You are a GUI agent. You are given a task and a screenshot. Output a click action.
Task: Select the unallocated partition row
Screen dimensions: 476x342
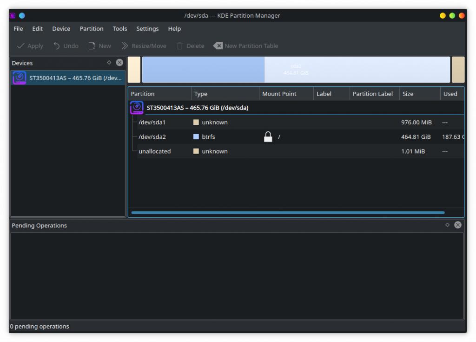[154, 151]
